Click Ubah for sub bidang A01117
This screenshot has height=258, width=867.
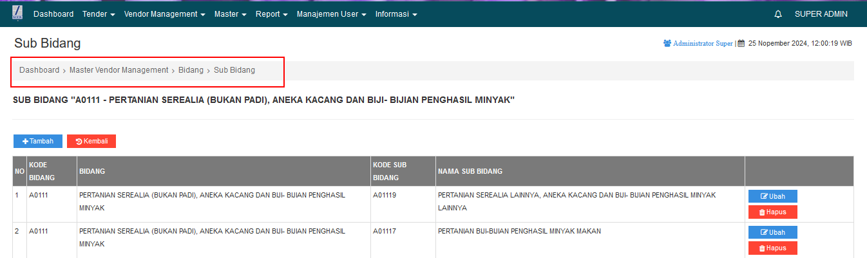tap(773, 232)
